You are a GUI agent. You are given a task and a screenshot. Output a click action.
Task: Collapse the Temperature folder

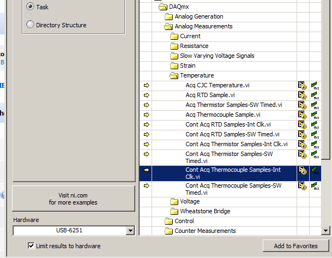(174, 76)
